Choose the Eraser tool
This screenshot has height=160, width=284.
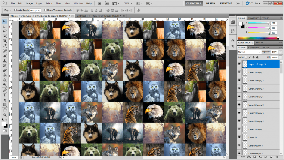pos(5,70)
